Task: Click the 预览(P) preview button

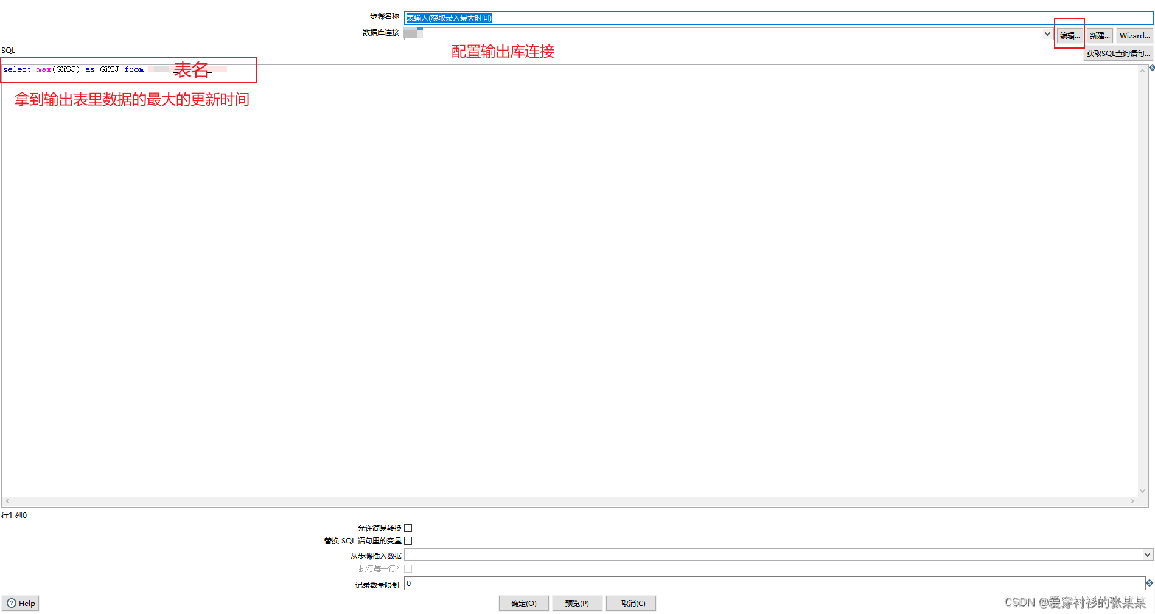Action: click(577, 603)
